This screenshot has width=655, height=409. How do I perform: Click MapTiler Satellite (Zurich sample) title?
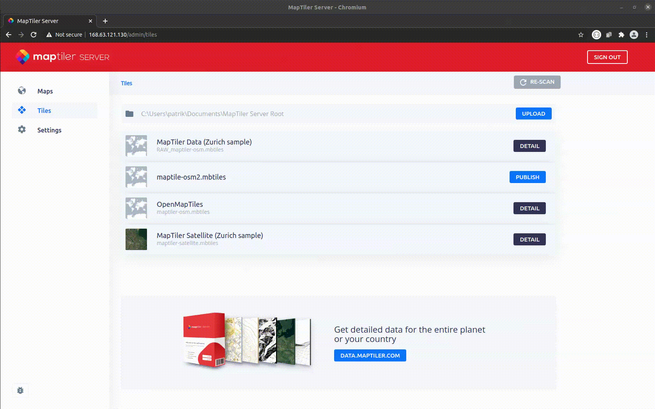(x=210, y=236)
